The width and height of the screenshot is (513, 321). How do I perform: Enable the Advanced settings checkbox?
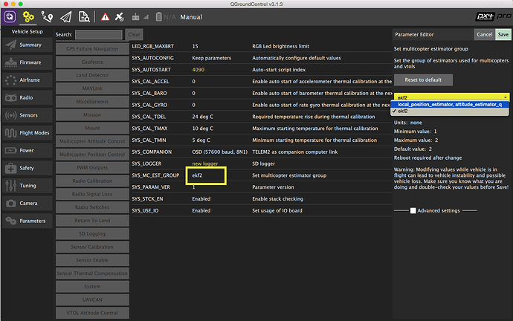[413, 211]
